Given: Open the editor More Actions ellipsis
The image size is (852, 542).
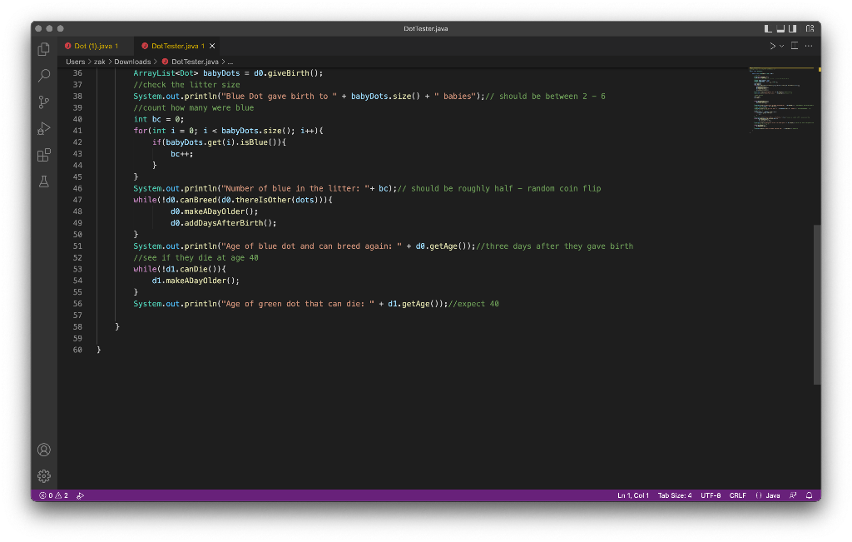Looking at the screenshot, I should 808,46.
